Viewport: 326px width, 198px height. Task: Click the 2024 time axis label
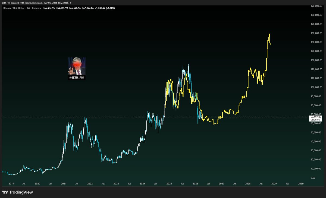142,184
